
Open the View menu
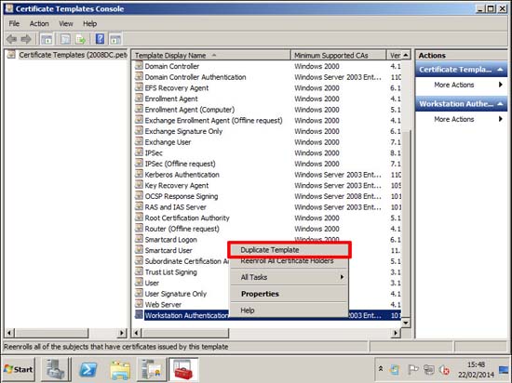tap(66, 23)
